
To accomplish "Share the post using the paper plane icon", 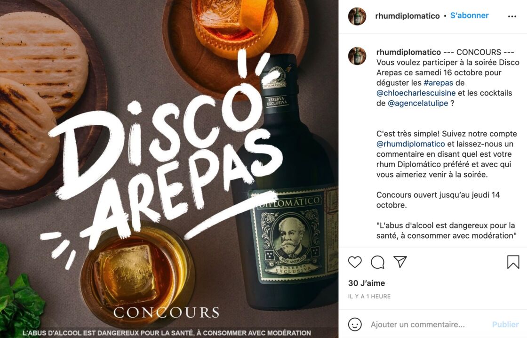I will click(400, 262).
